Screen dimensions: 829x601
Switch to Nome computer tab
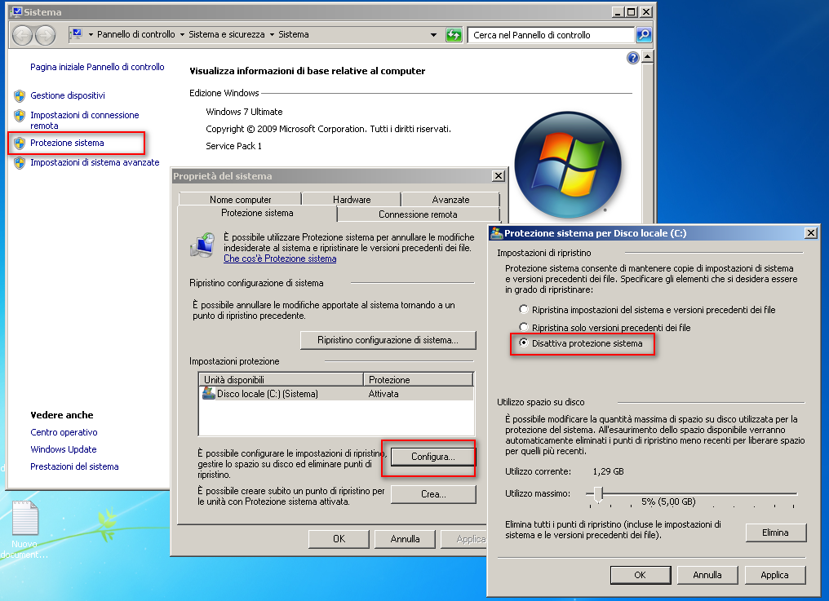240,199
